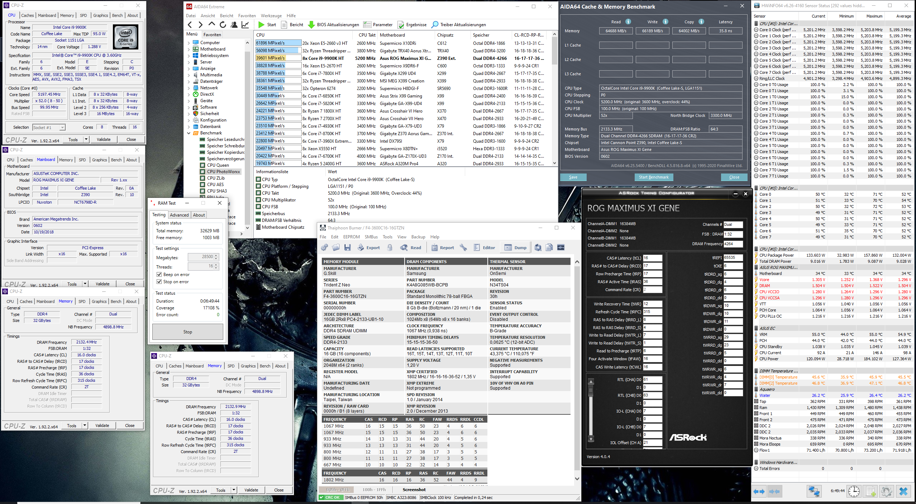Click the green Start arrow in AIDA64
Viewport: 916px width, 504px height.
[x=261, y=25]
